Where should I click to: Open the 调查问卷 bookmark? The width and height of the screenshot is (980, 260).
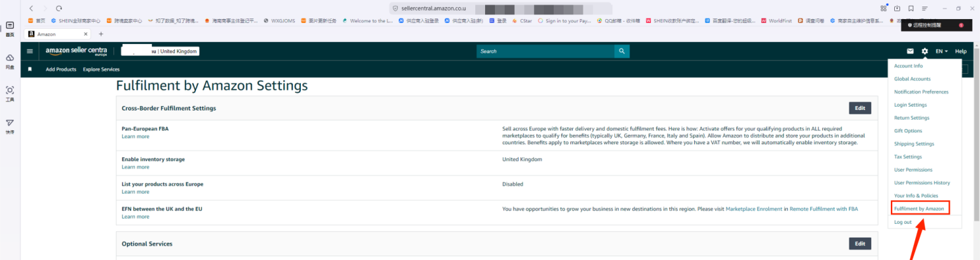pos(810,21)
